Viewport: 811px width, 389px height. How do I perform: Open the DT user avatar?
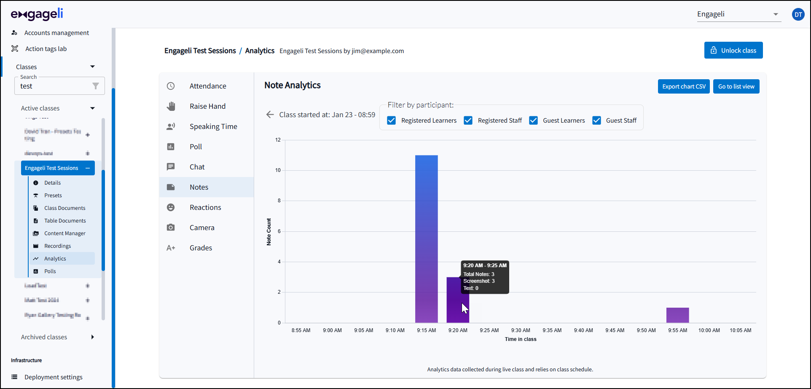[x=798, y=14]
